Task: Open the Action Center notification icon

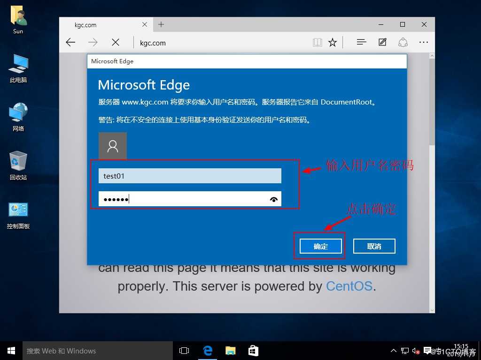Action: point(427,351)
